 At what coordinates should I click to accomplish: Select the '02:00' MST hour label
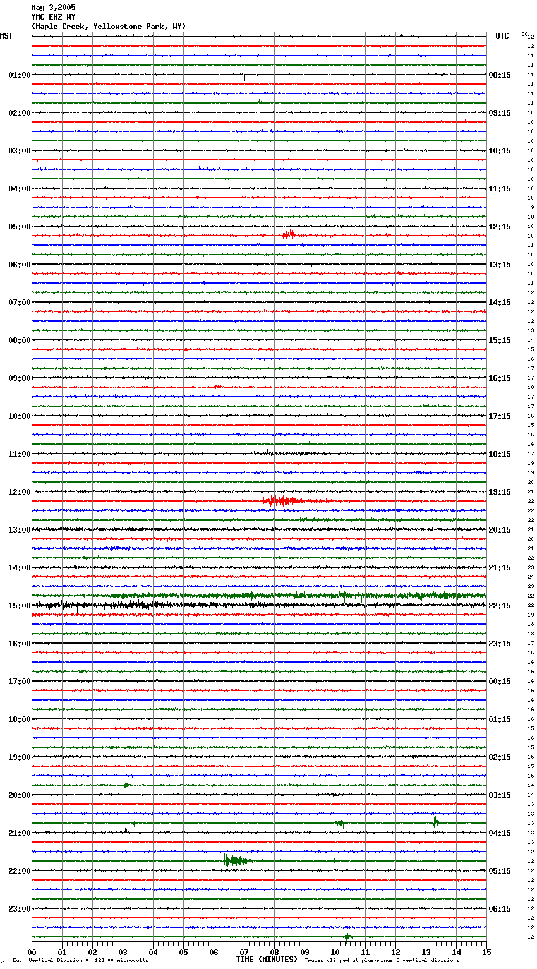20,113
